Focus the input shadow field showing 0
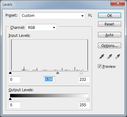The height and width of the screenshot is (117, 127). tap(14, 80)
